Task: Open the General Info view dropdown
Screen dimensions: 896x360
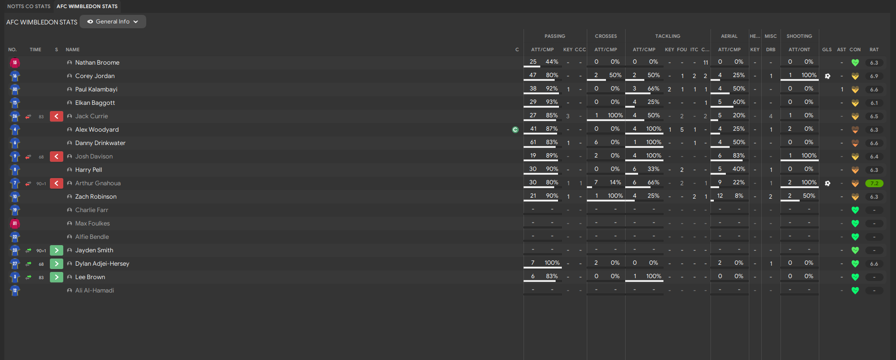Action: pos(113,22)
